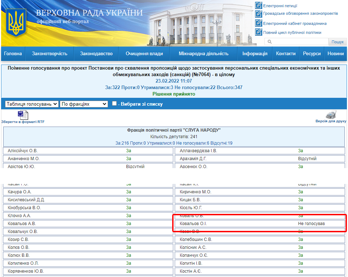Open the Електронні петиції link
The height and width of the screenshot is (277, 348).
pos(280,6)
